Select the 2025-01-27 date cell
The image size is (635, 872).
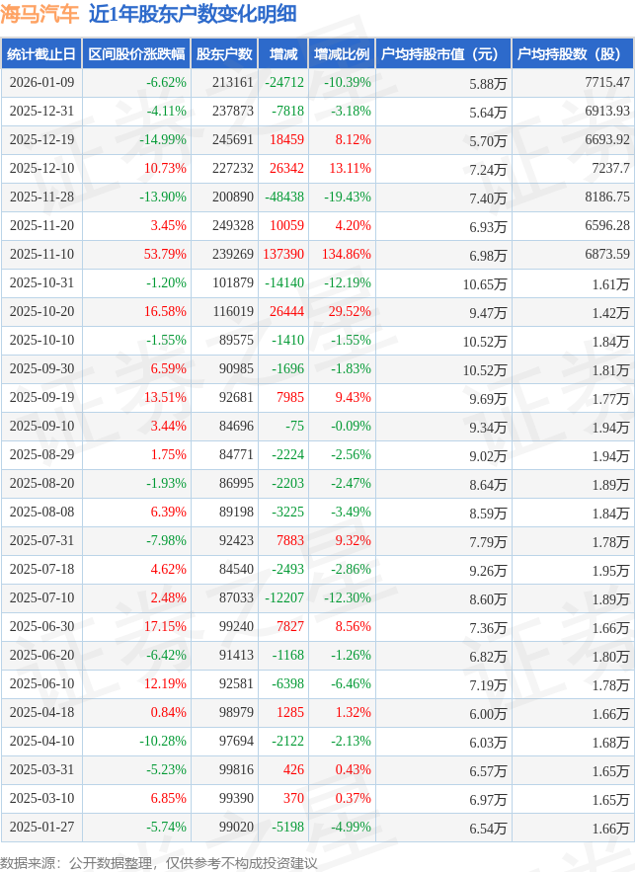40,828
